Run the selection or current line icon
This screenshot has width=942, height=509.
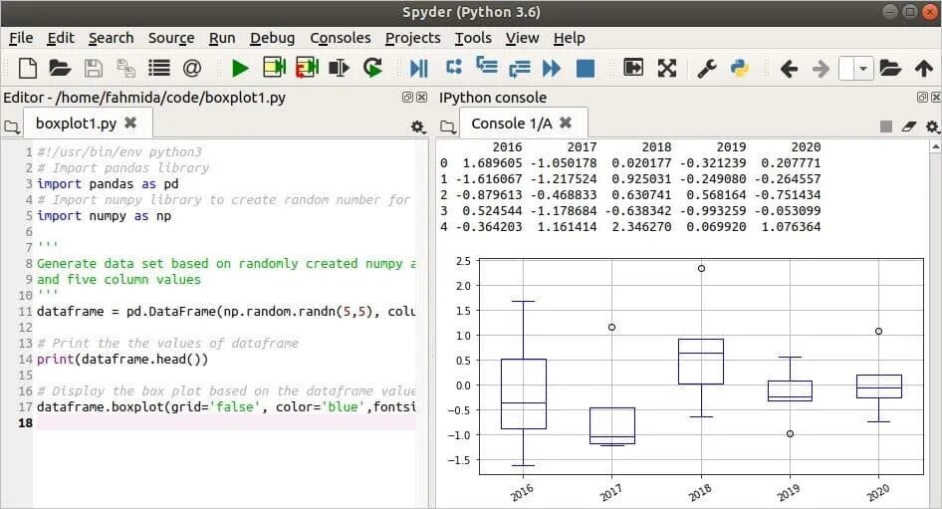pyautogui.click(x=340, y=68)
